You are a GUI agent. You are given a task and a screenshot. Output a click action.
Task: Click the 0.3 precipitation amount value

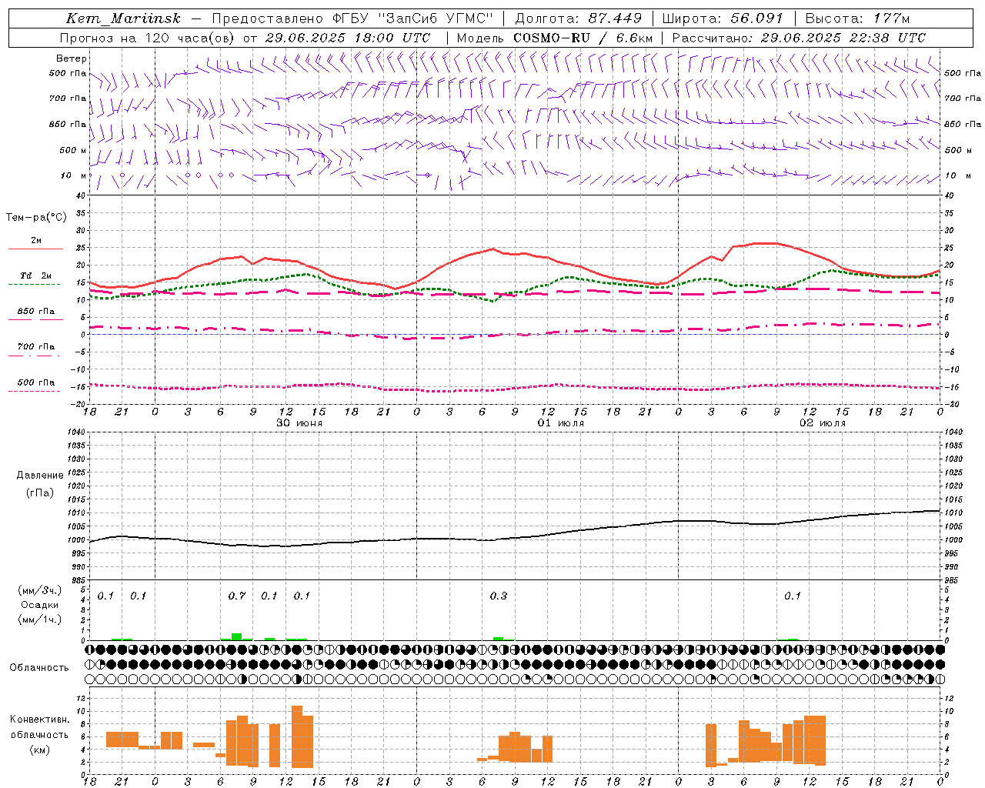(499, 596)
